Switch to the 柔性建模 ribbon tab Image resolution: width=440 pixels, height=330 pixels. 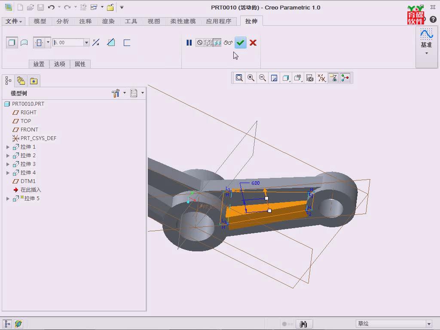[x=183, y=21]
